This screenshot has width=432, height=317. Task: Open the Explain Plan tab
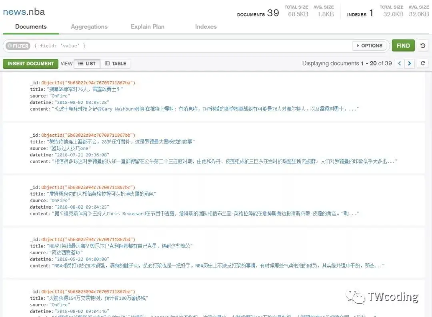pos(148,27)
